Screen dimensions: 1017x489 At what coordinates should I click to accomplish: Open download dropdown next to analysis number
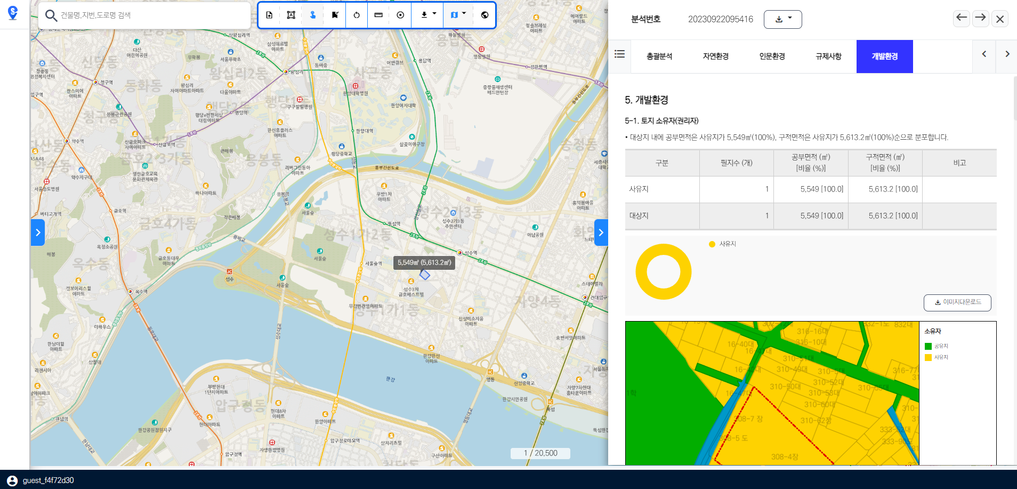[782, 19]
